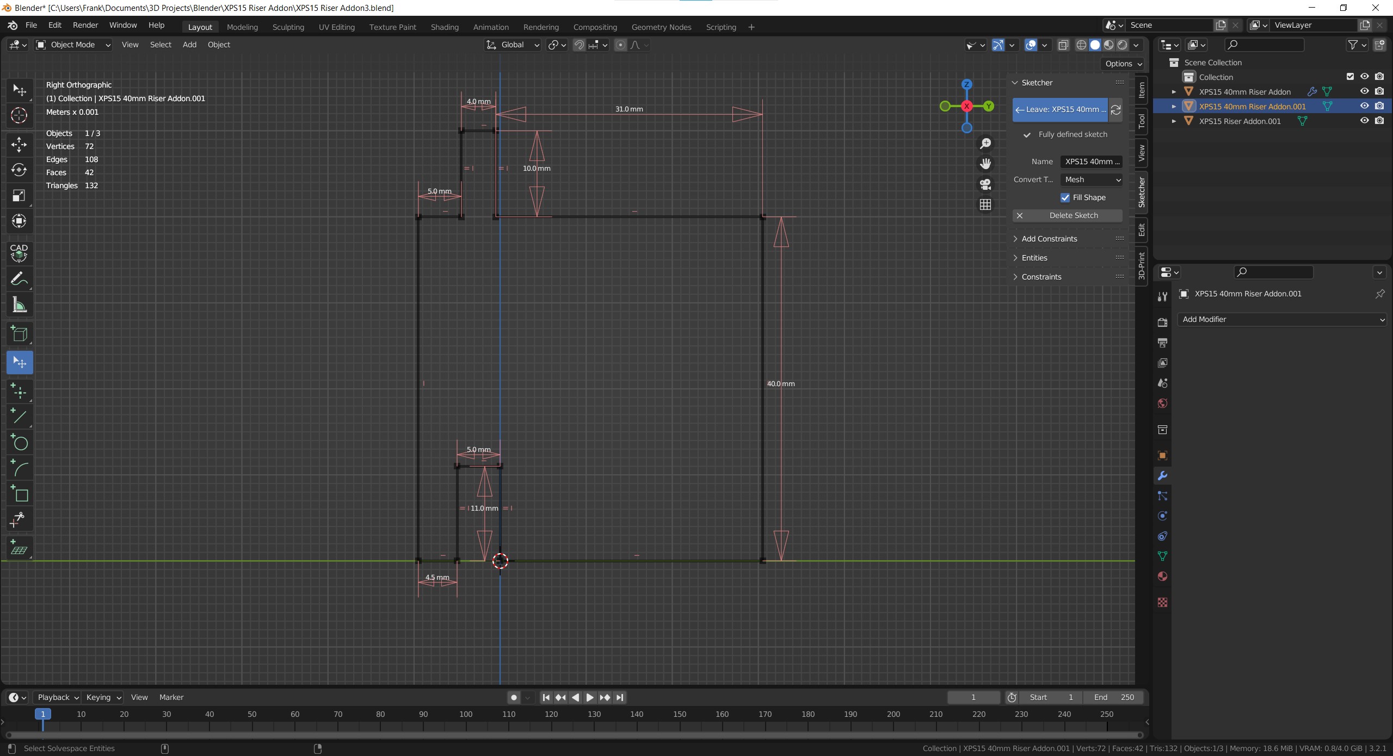Toggle visibility of XPS15 40mm Riser Addon.001
The height and width of the screenshot is (756, 1393).
click(1364, 106)
